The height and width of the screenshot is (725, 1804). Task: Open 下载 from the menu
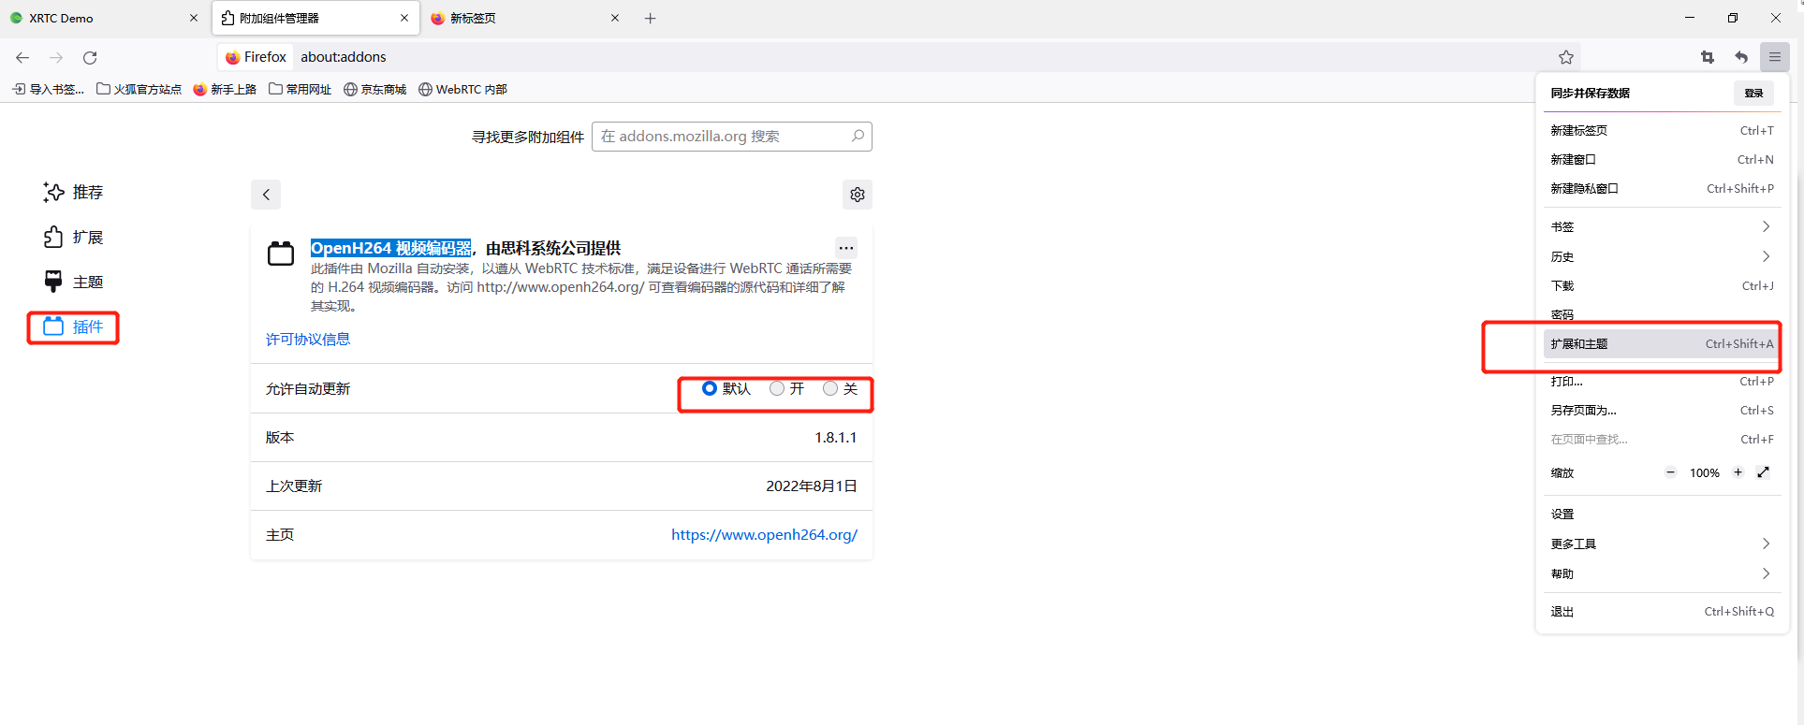click(1662, 285)
